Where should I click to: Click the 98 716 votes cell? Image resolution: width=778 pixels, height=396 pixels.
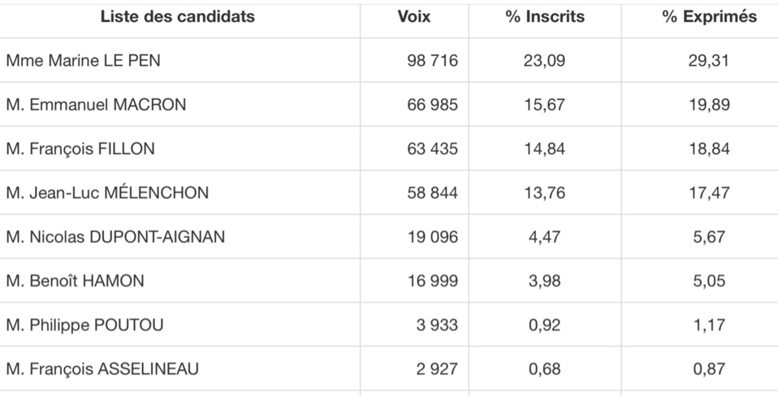click(x=432, y=61)
